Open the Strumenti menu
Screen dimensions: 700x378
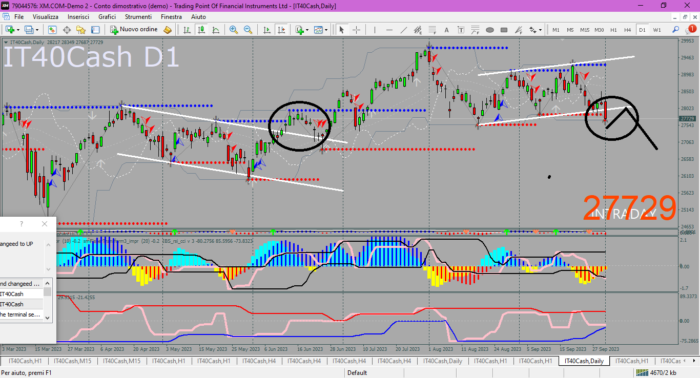138,17
